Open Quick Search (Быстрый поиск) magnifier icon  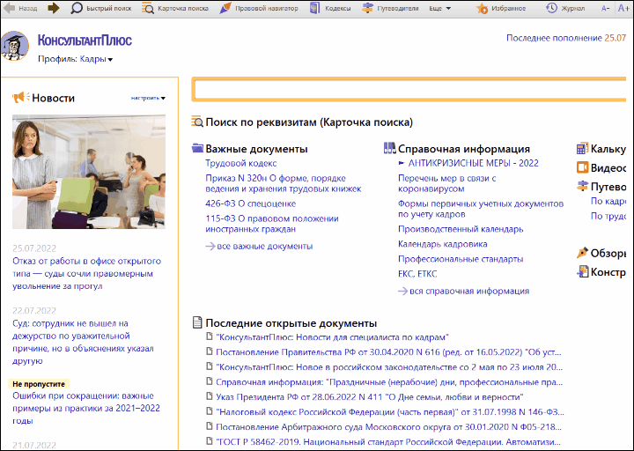pyautogui.click(x=77, y=8)
